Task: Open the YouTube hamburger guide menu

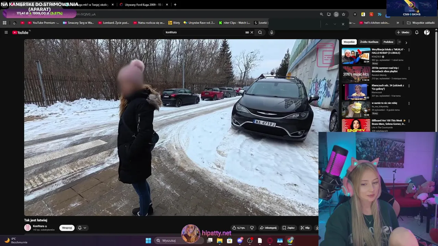Action: pyautogui.click(x=6, y=32)
